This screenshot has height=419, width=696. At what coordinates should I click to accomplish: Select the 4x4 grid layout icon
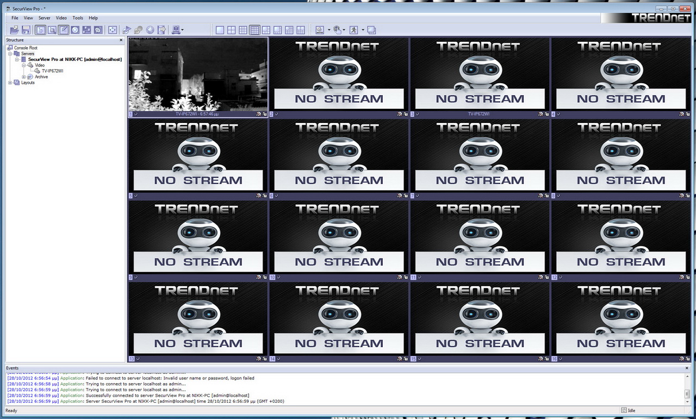click(x=254, y=30)
